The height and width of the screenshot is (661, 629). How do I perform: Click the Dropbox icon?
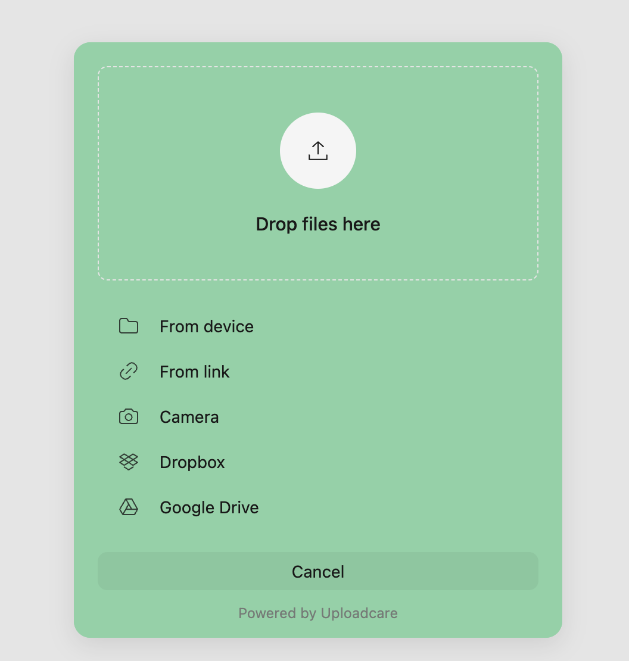128,462
